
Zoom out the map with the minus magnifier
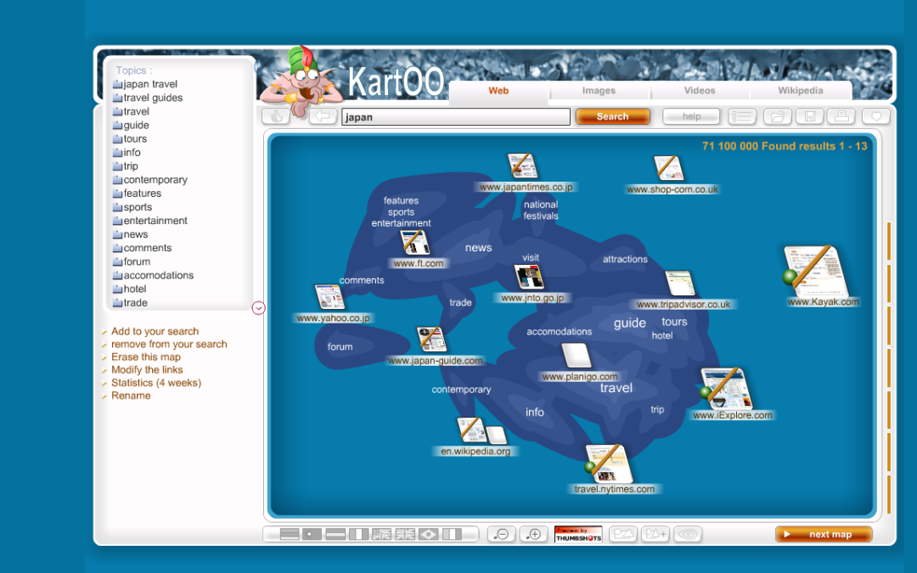[x=502, y=535]
